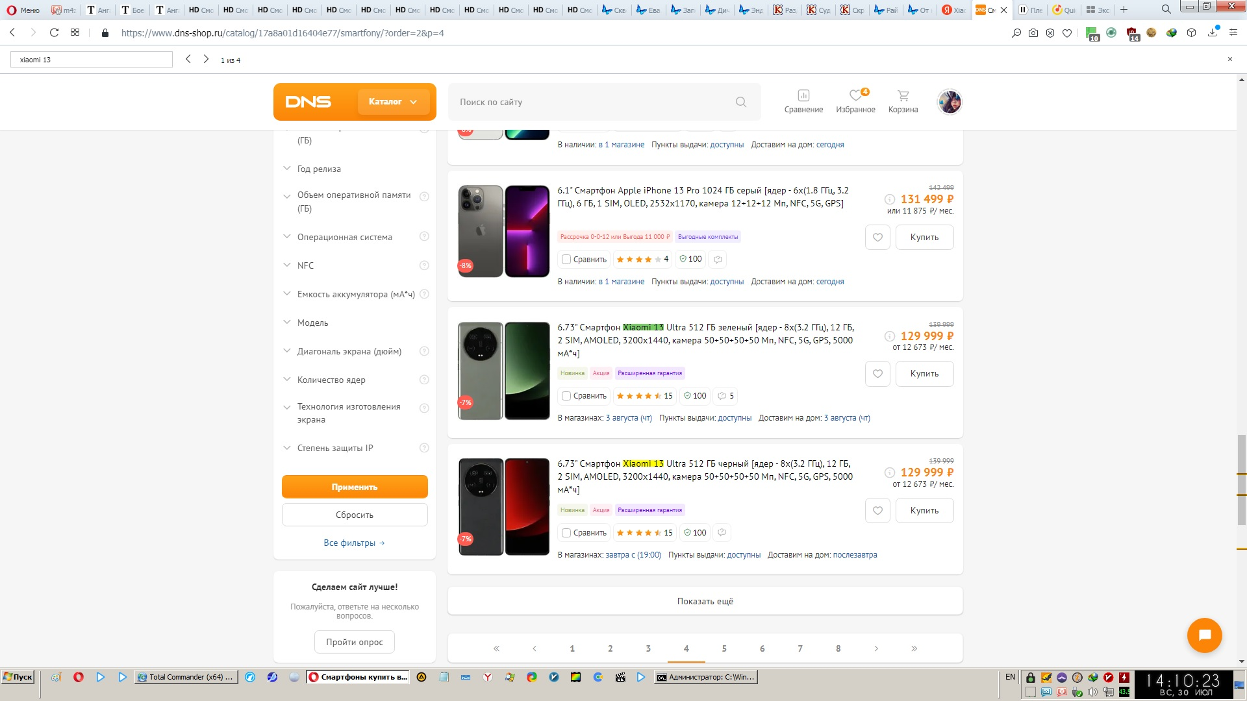Add iPhone 13 Pro to favorites
Screen dimensions: 1247x701
click(x=877, y=237)
